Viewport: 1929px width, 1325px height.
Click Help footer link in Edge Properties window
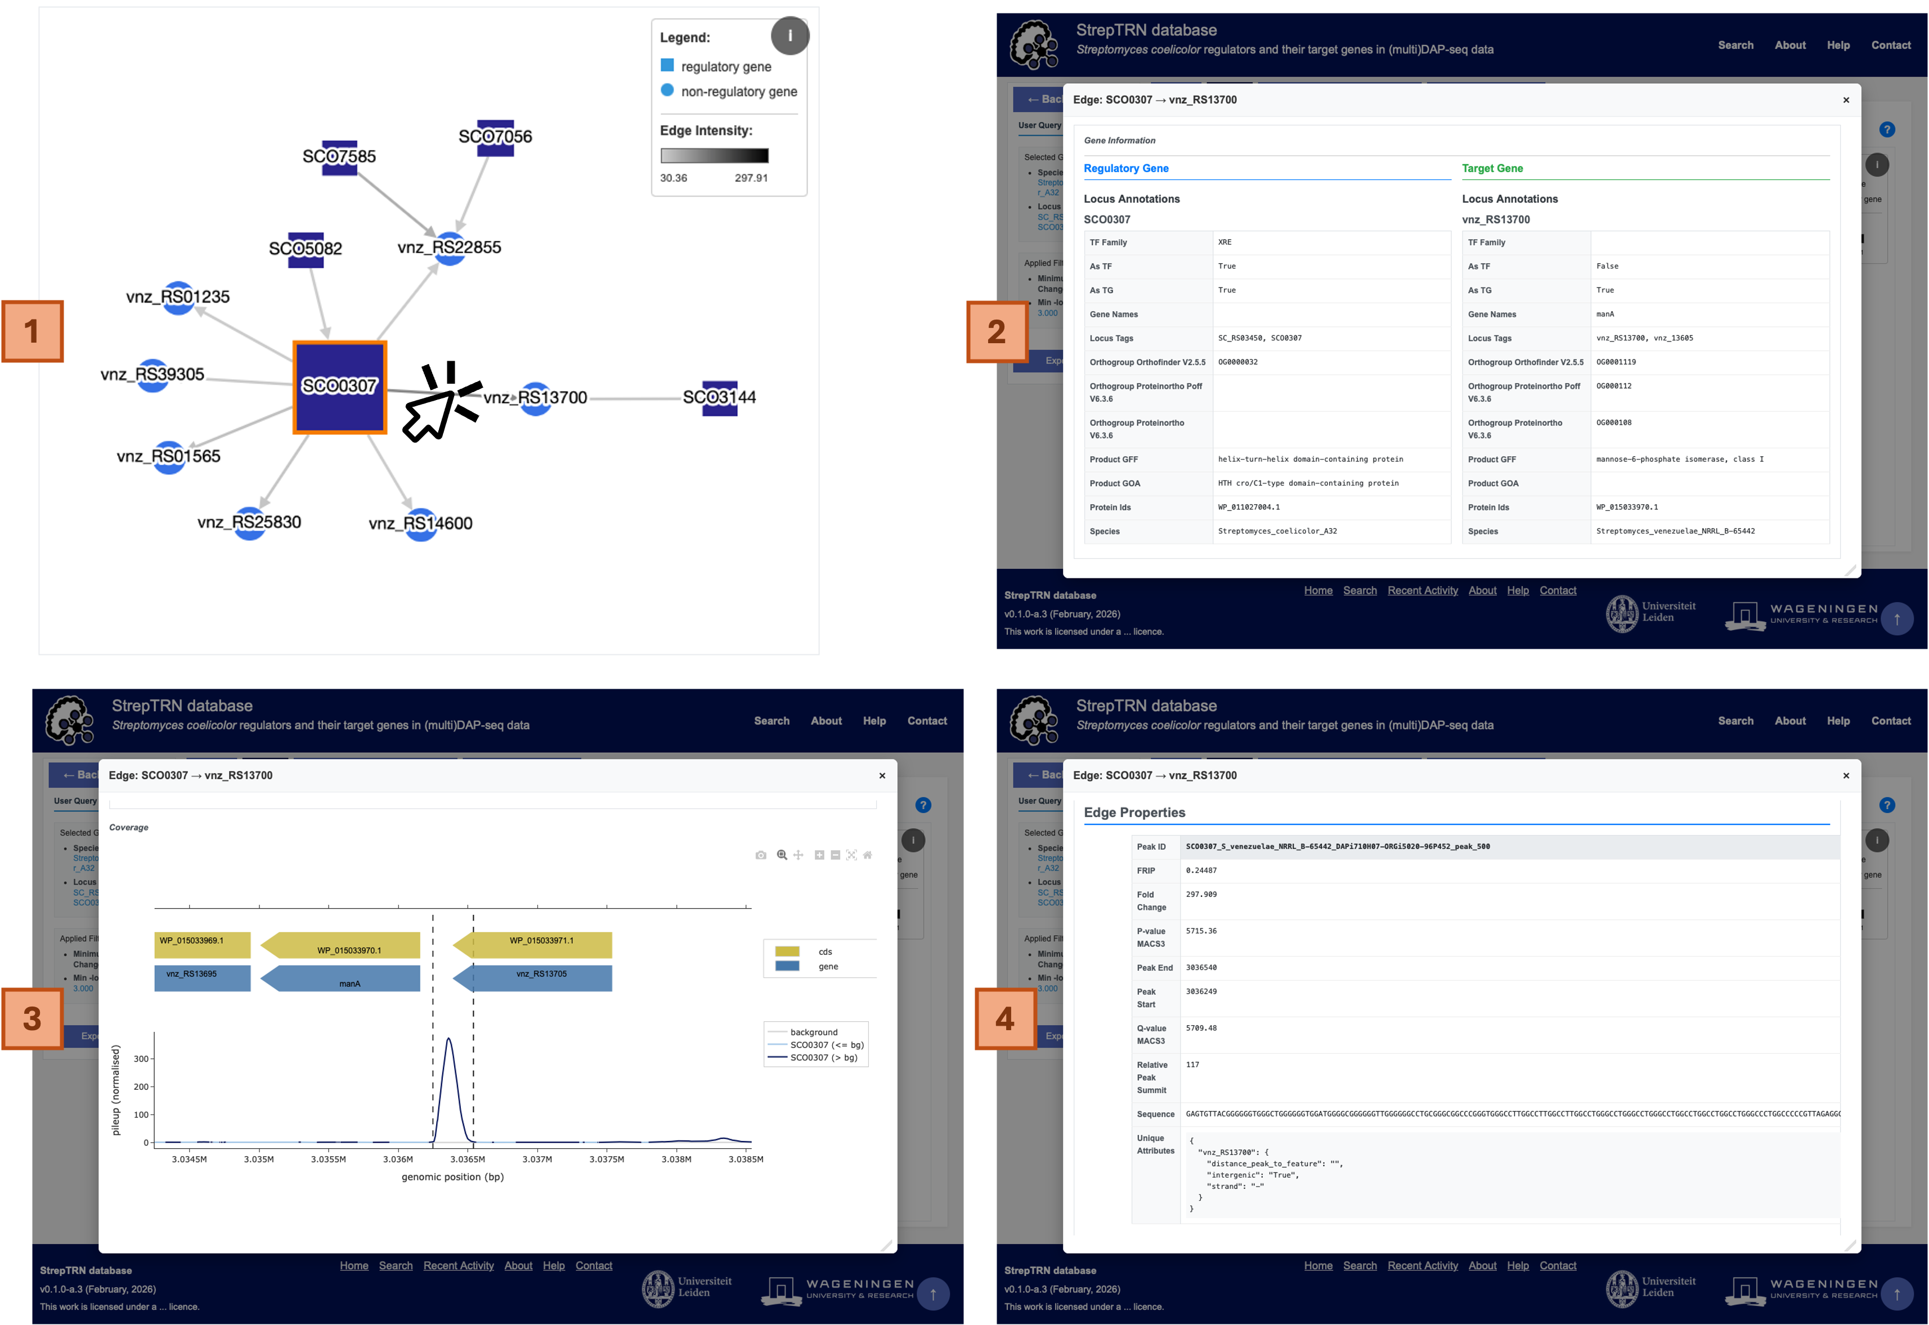[x=1518, y=1266]
